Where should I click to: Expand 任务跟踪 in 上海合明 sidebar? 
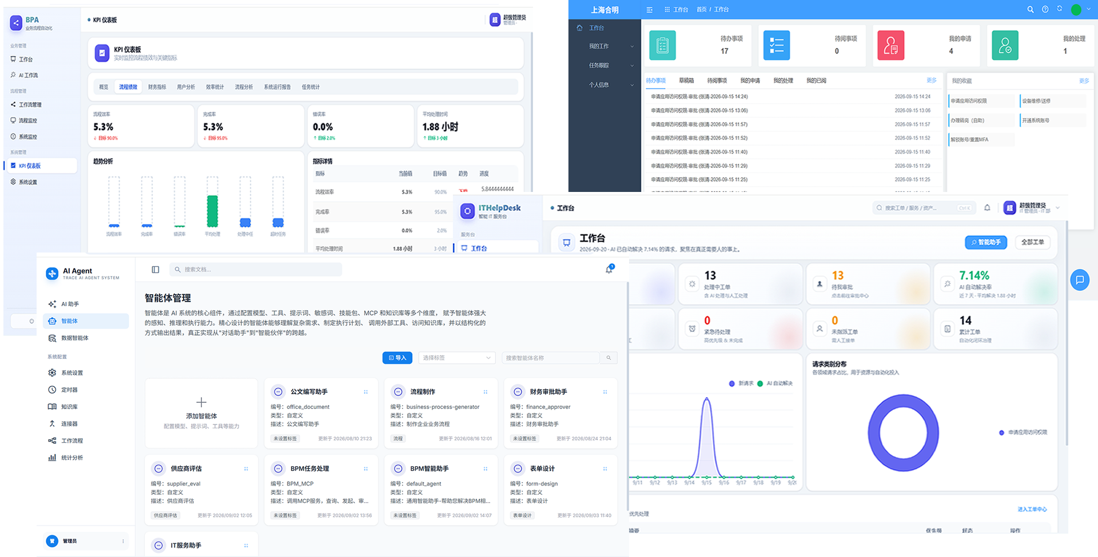604,66
